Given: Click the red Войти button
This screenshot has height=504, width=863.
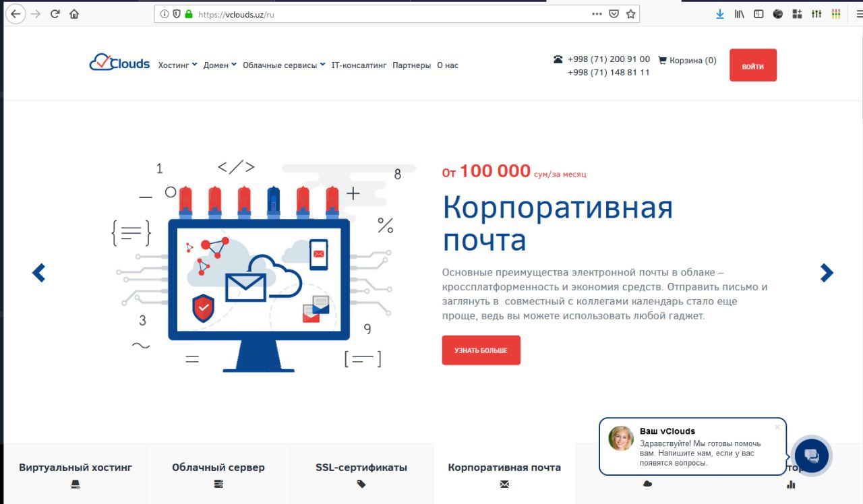Looking at the screenshot, I should pos(752,65).
